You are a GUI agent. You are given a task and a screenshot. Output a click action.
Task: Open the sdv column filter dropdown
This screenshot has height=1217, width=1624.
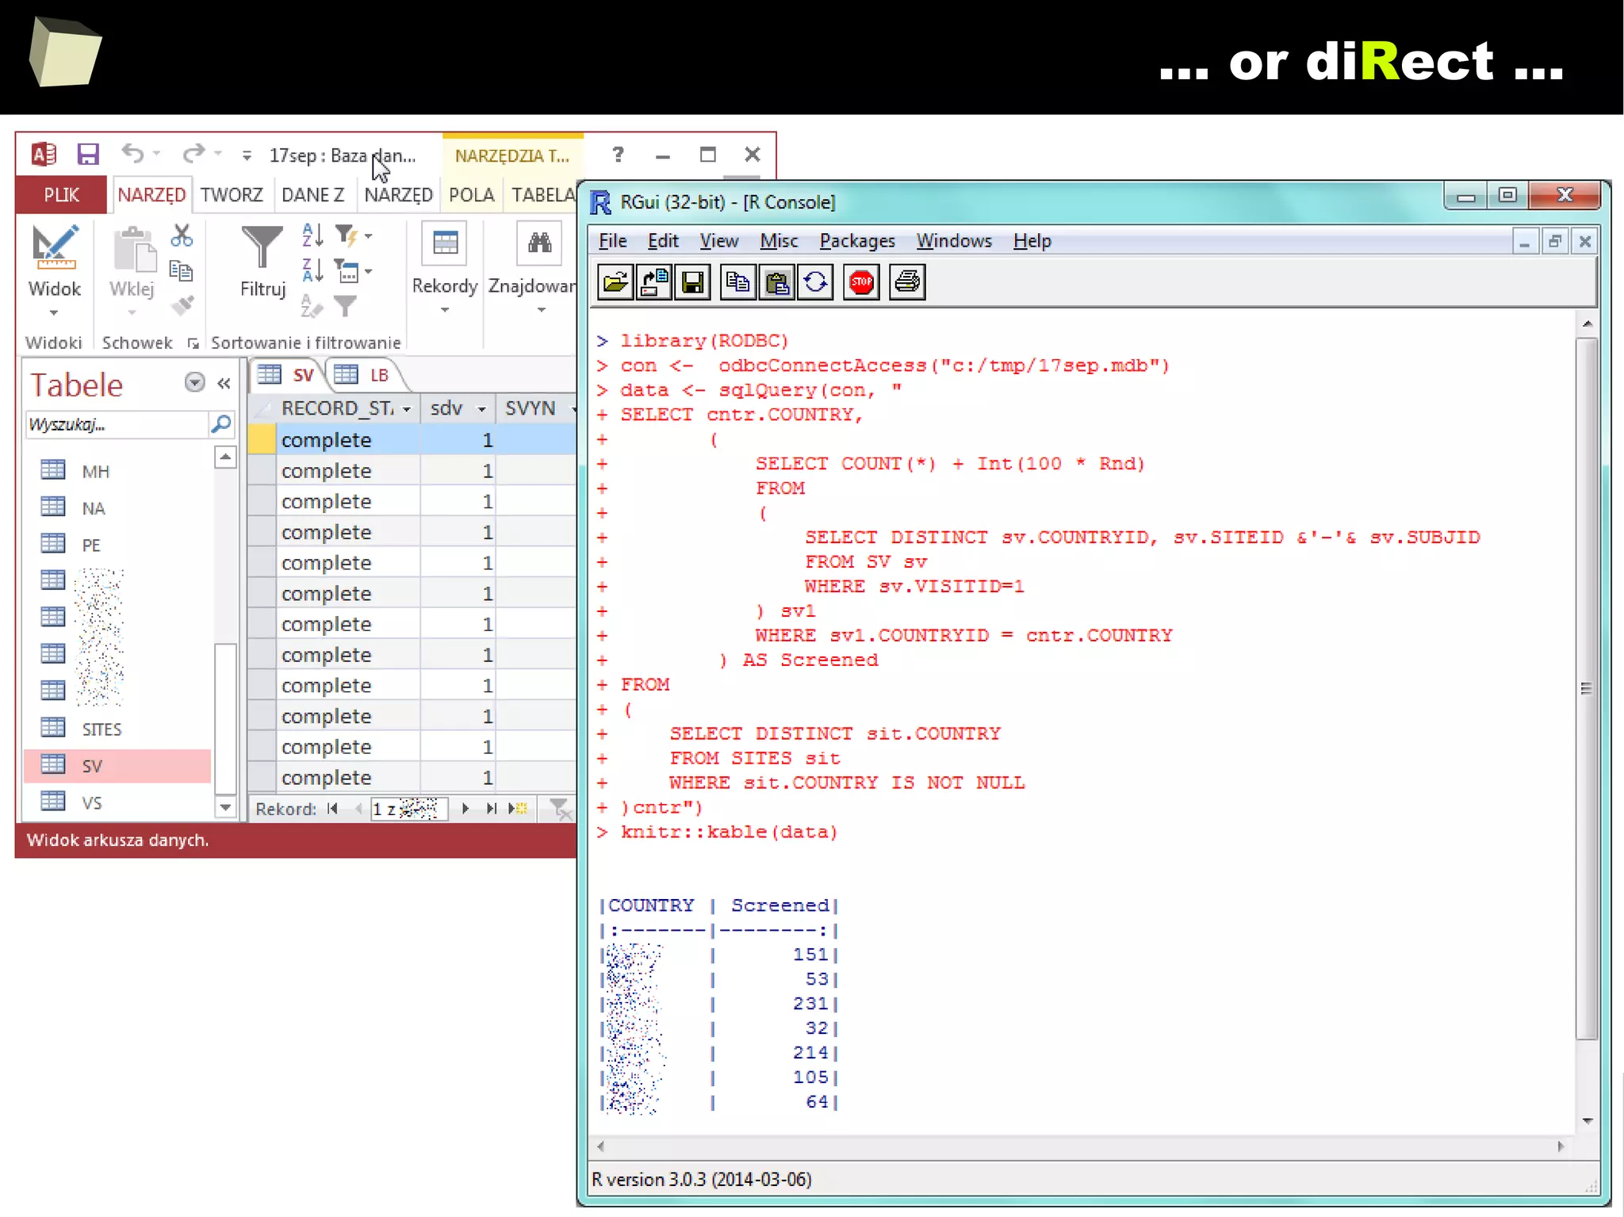click(481, 409)
